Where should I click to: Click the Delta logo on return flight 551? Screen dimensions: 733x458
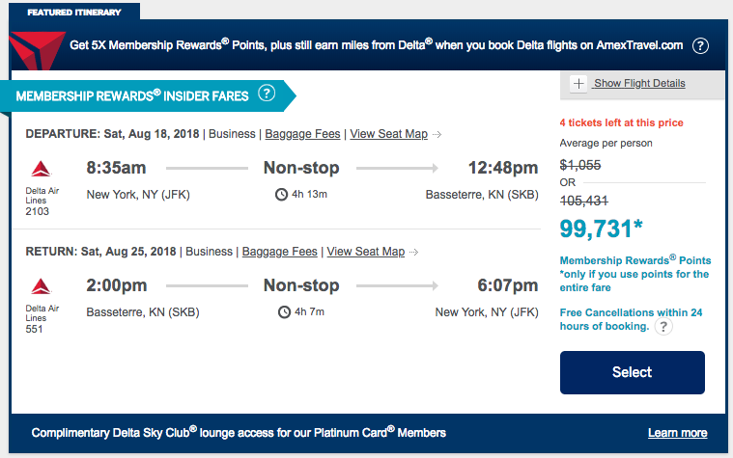[41, 286]
